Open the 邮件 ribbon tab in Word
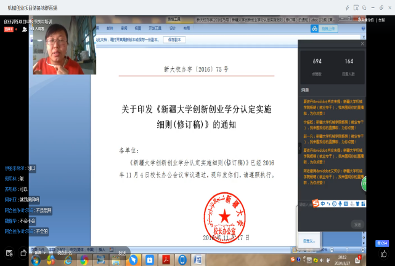 [110, 28]
